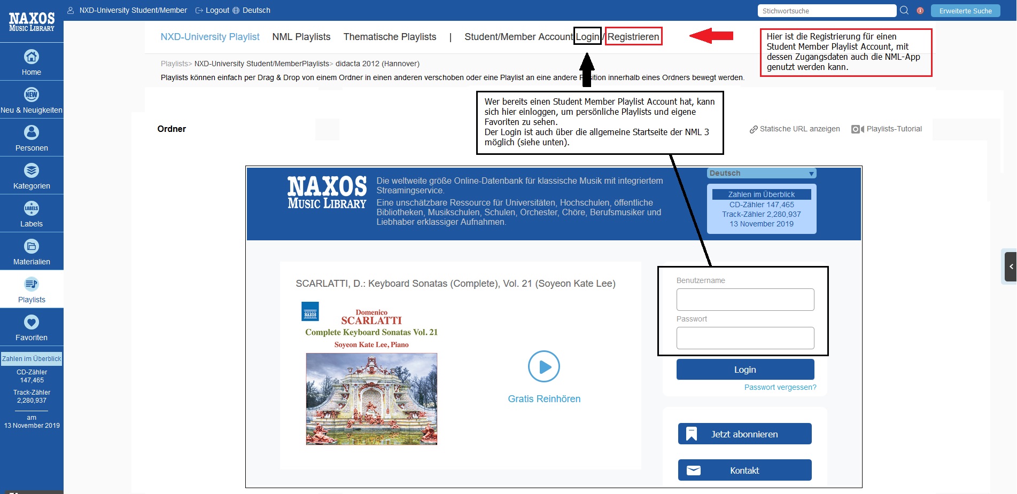Click the search magnifier icon
The width and height of the screenshot is (1017, 494).
(904, 11)
